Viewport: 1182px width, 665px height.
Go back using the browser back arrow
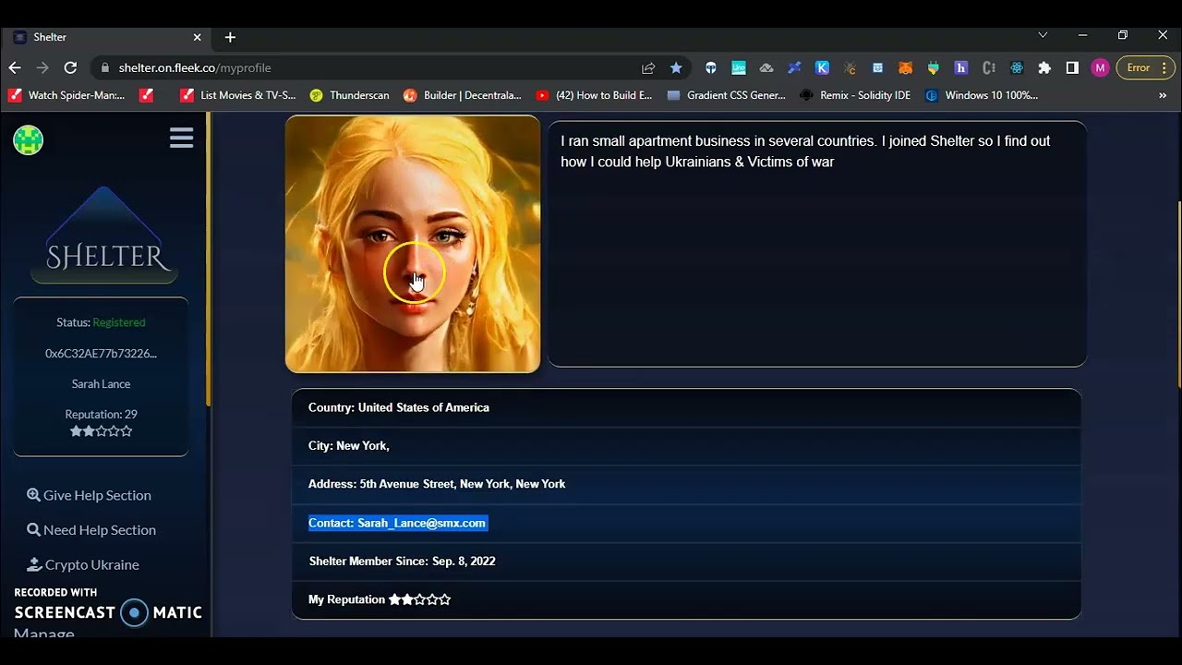click(15, 67)
